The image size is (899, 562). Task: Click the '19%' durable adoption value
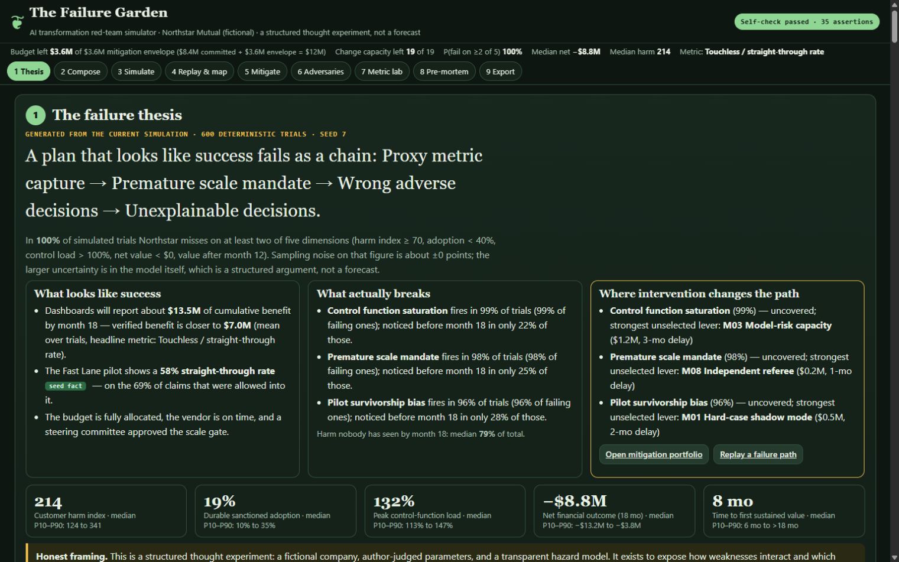click(220, 502)
